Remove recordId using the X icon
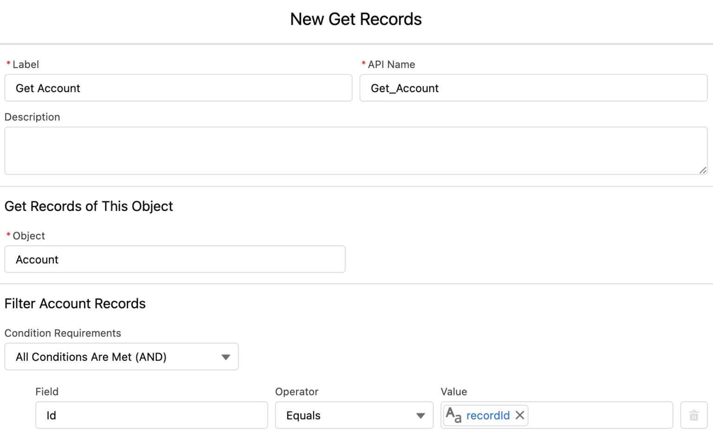Viewport: 713px width, 434px height. tap(519, 415)
